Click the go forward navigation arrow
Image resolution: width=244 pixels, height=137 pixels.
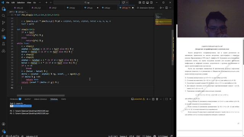(x=51, y=3)
